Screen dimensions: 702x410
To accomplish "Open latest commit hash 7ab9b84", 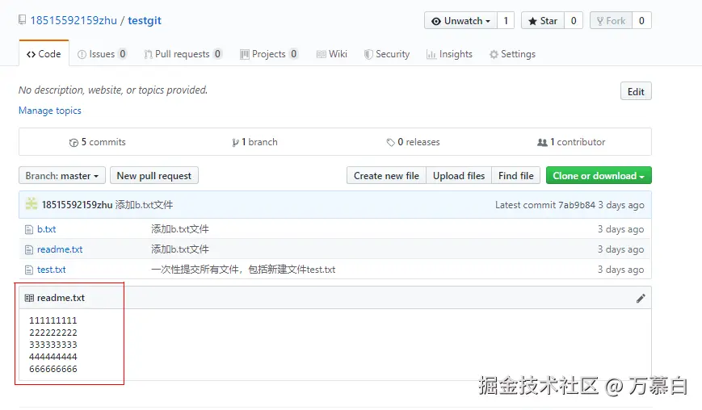I will (577, 205).
